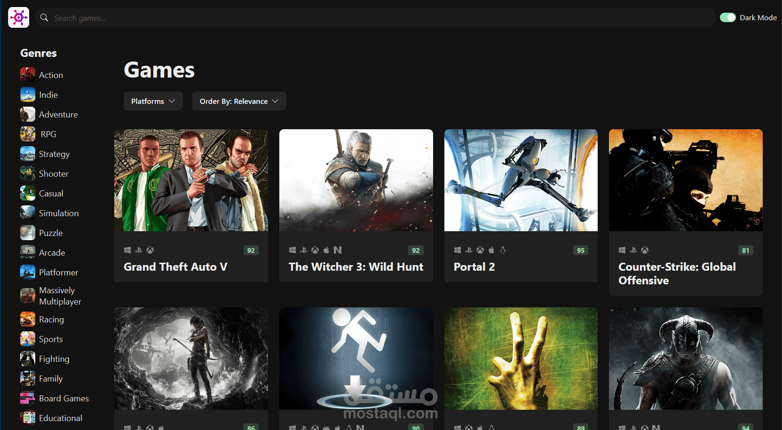Screen dimensions: 782x430
Task: Click the Educational genre thumbnail icon
Action: coord(28,418)
